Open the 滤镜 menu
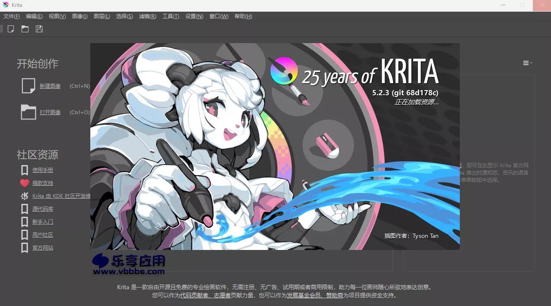The image size is (551, 306). click(x=147, y=16)
